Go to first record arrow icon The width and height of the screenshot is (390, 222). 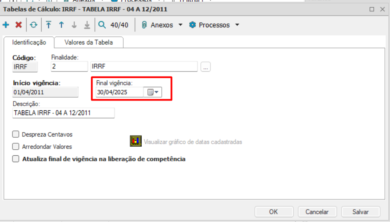pos(48,25)
